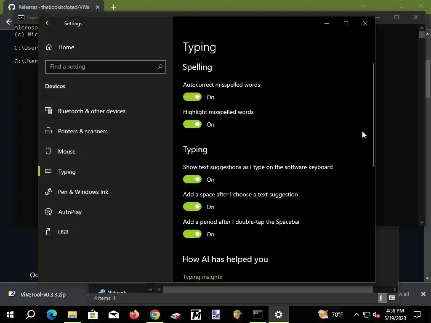Open File Explorer from taskbar
Screen dimensions: 431x323
tap(72, 315)
